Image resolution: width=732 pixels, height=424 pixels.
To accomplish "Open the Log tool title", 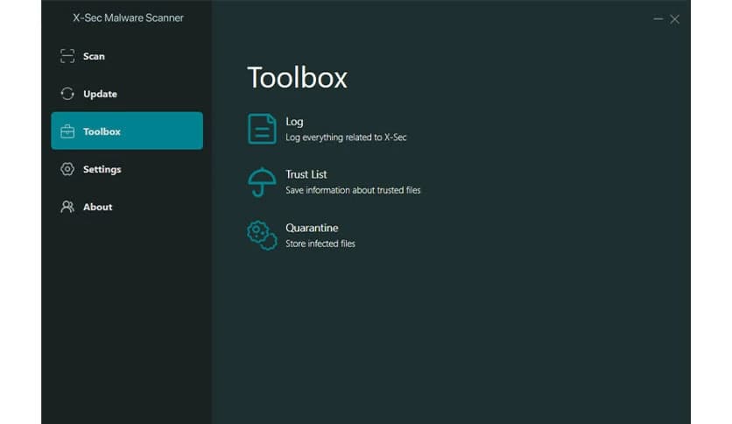I will [294, 122].
